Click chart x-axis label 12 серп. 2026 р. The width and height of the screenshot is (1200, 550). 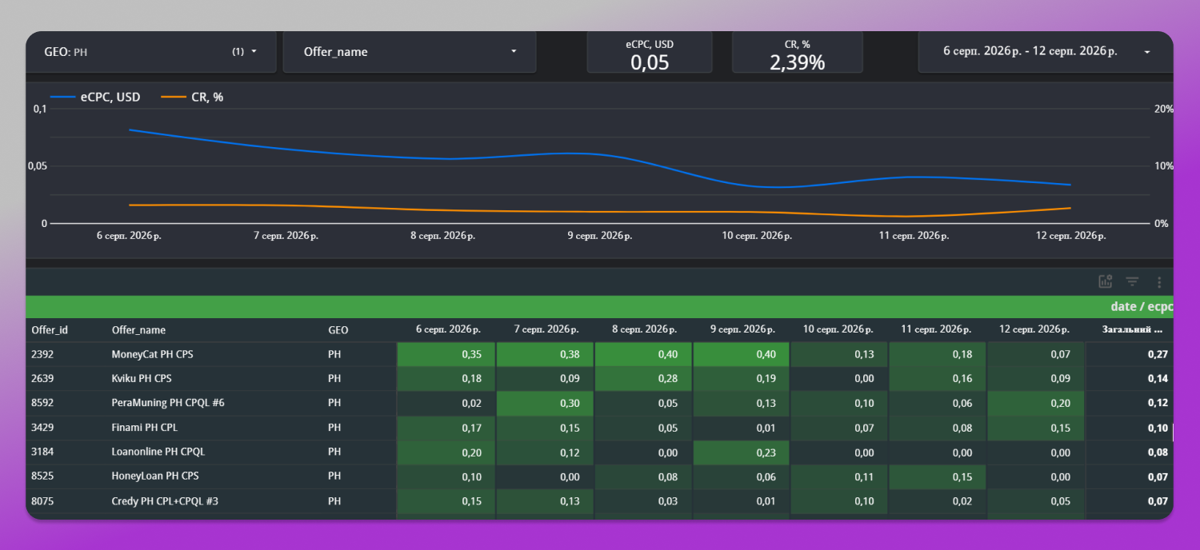[1071, 236]
